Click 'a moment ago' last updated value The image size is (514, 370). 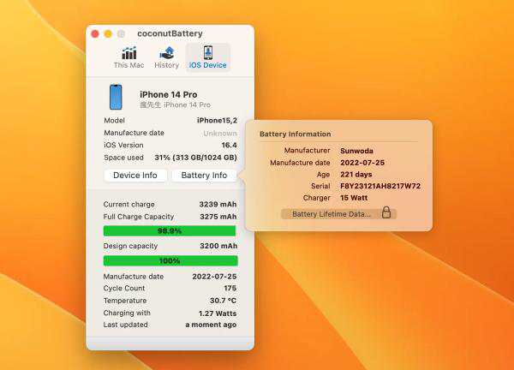coord(211,325)
